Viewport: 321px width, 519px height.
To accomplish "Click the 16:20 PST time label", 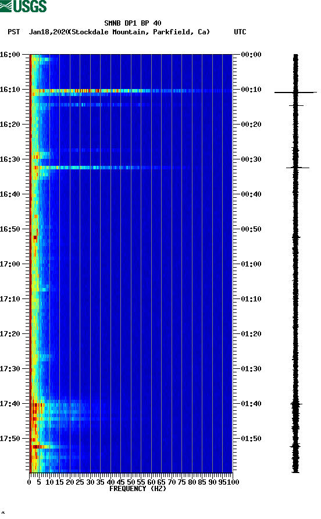I will tap(10, 125).
